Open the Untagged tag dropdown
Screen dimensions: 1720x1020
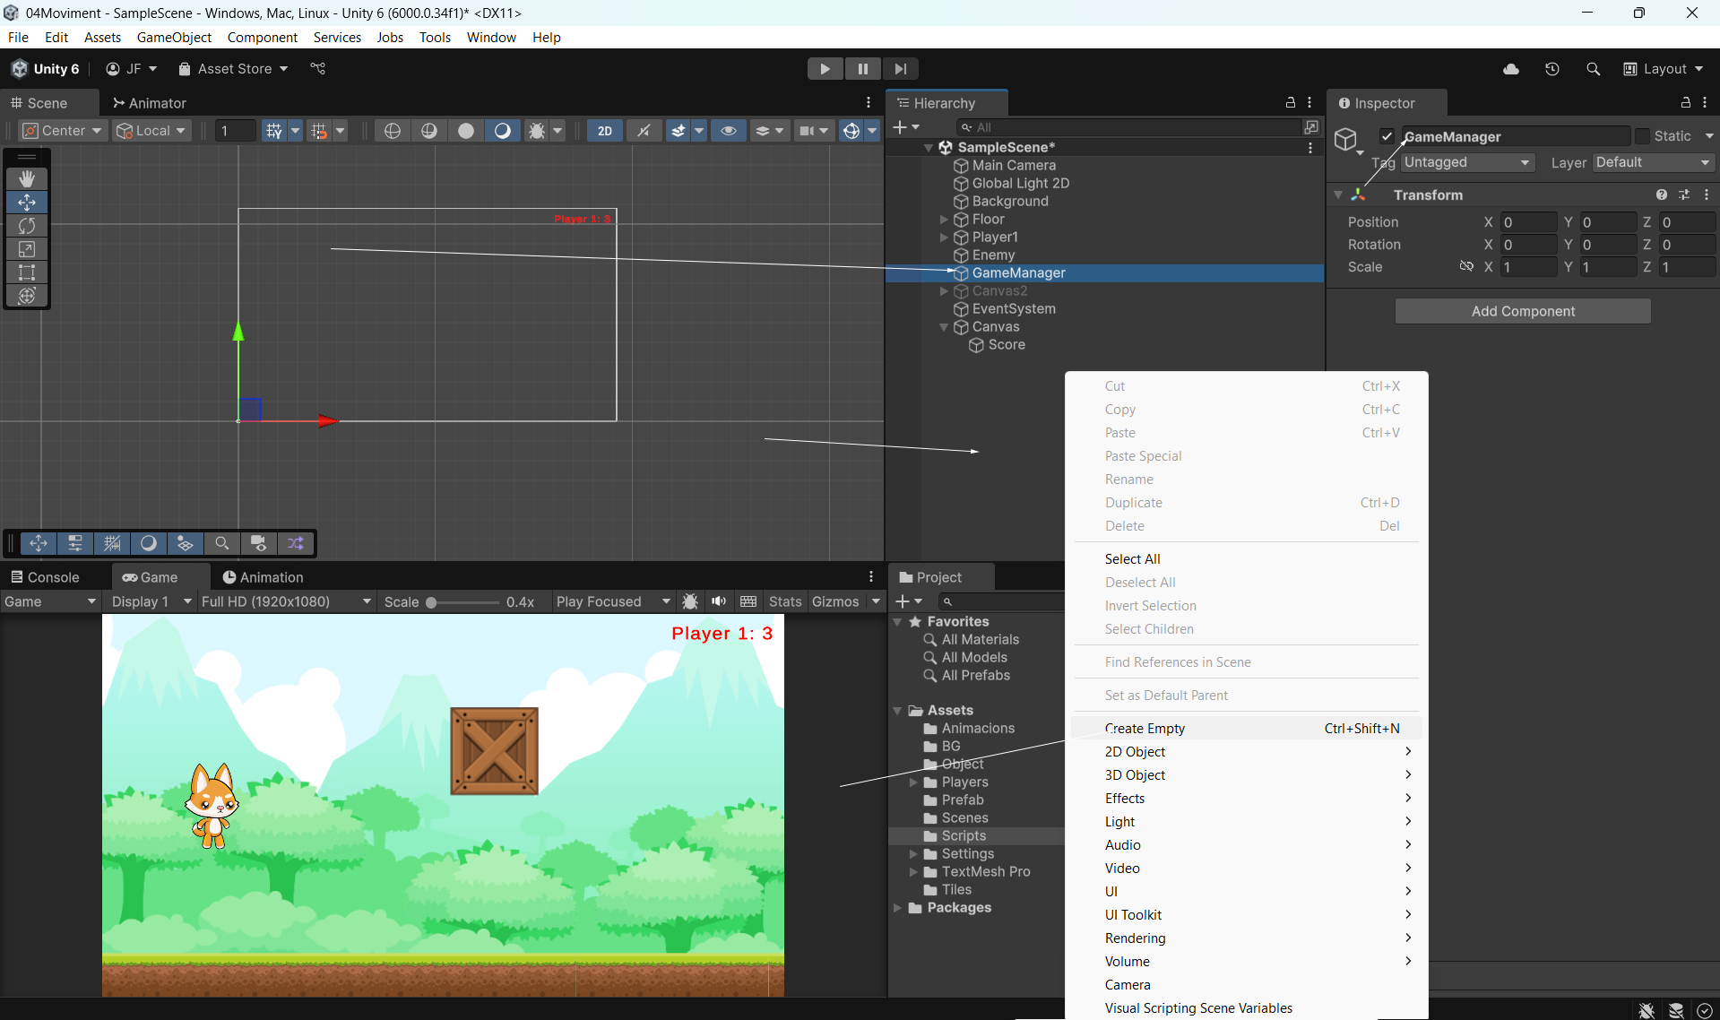(x=1467, y=162)
